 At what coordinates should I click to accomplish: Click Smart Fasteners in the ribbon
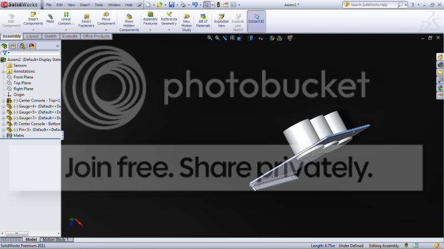[86, 21]
